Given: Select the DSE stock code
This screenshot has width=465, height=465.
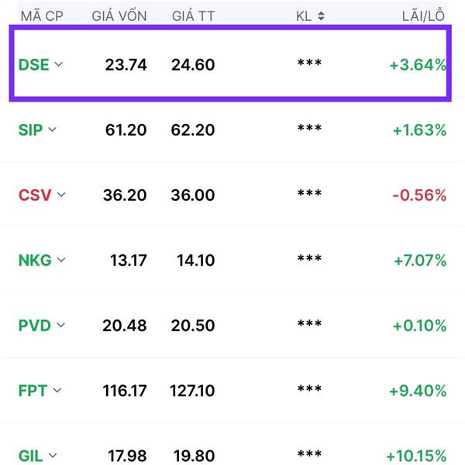Looking at the screenshot, I should click(x=34, y=64).
